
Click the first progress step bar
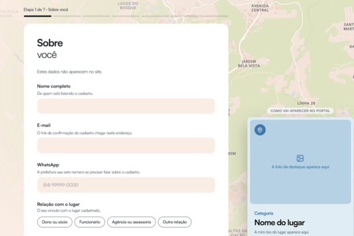click(x=38, y=16)
